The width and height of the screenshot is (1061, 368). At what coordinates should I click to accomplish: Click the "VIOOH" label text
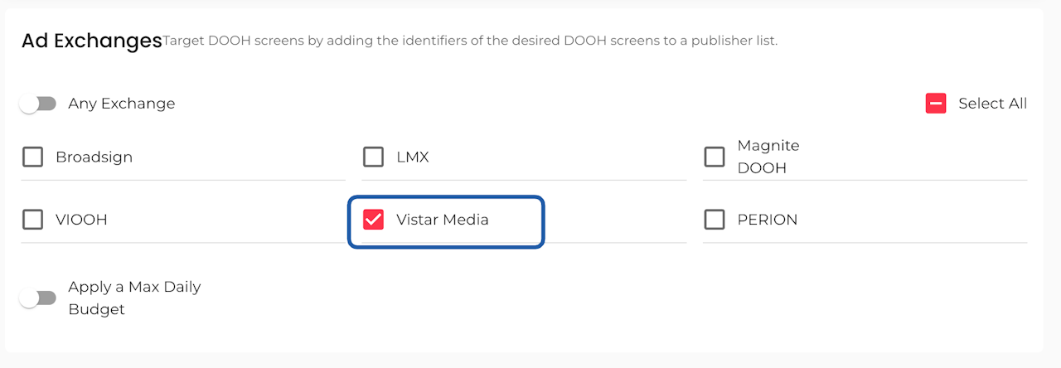(x=81, y=220)
